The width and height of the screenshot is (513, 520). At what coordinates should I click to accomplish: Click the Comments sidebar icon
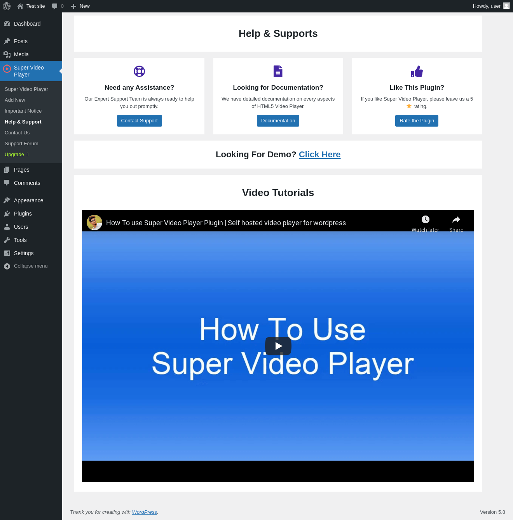tap(7, 183)
